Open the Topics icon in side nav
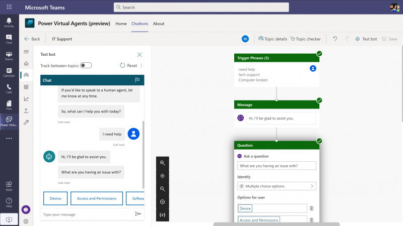Image resolution: width=403 pixels, height=226 pixels. click(x=26, y=75)
